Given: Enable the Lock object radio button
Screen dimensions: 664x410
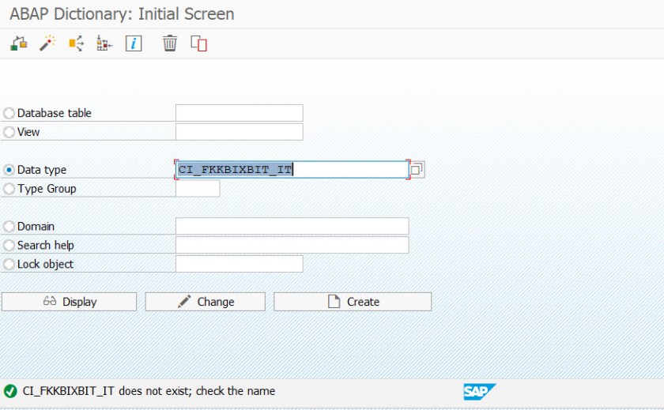Looking at the screenshot, I should (x=9, y=265).
